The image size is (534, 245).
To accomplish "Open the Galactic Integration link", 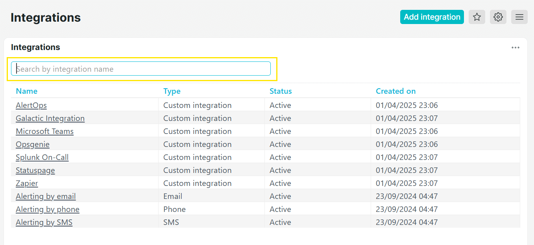I will tap(50, 118).
